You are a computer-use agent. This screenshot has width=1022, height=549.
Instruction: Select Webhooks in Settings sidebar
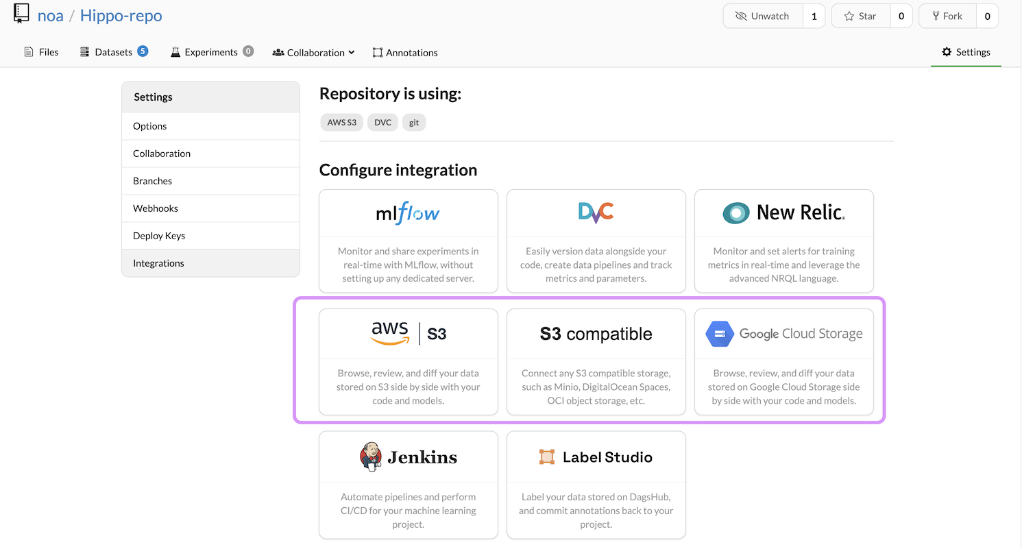[156, 208]
